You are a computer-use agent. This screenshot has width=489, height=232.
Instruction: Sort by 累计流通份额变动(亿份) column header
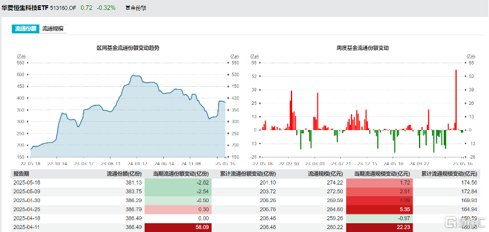pos(247,174)
